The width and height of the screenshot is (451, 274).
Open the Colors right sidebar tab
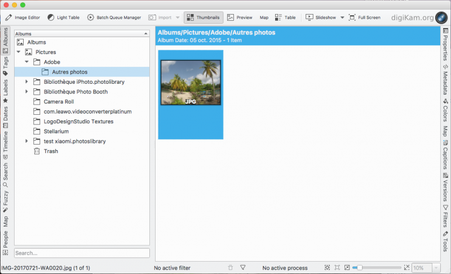coord(445,110)
